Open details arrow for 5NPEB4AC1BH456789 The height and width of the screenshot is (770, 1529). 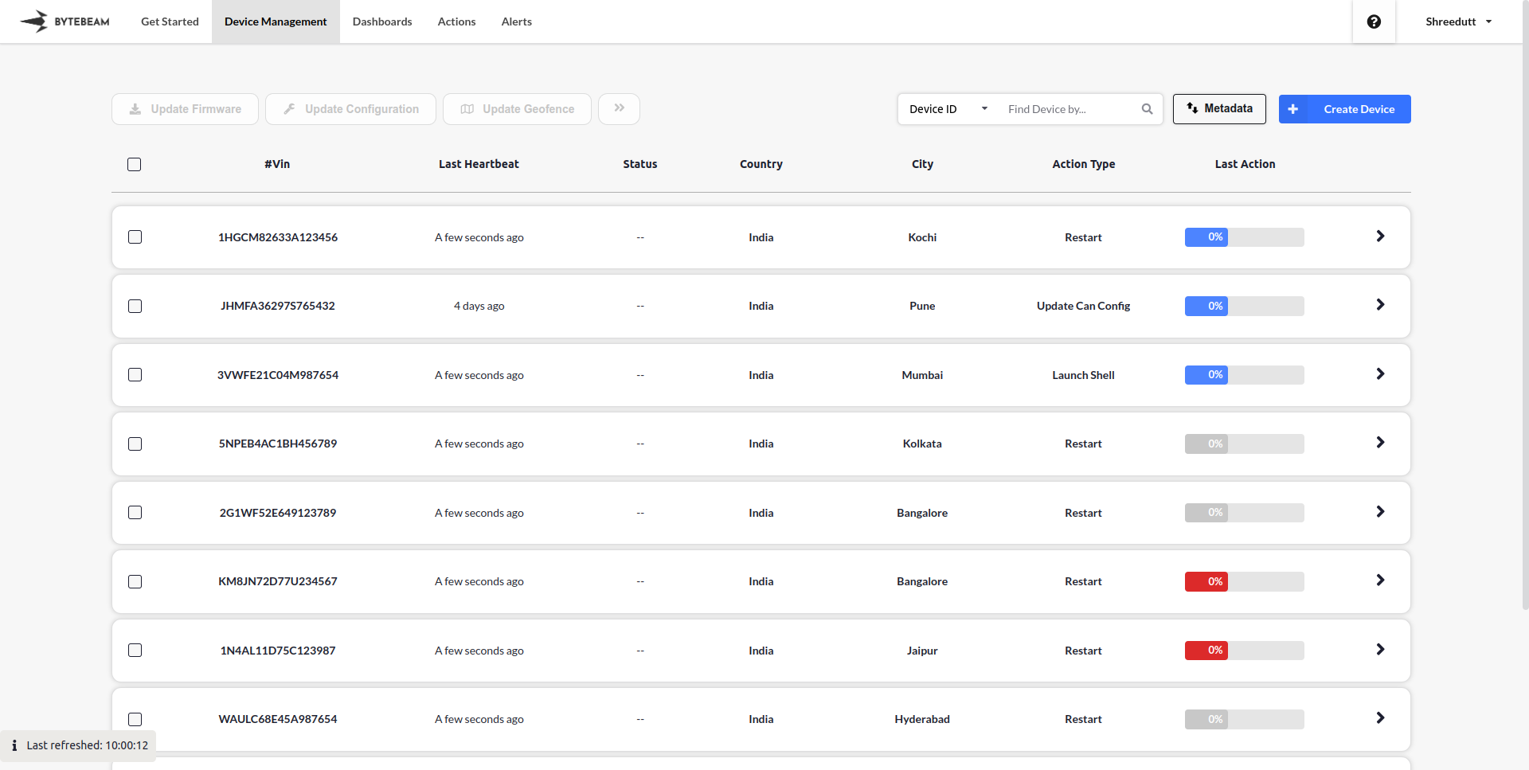tap(1380, 443)
